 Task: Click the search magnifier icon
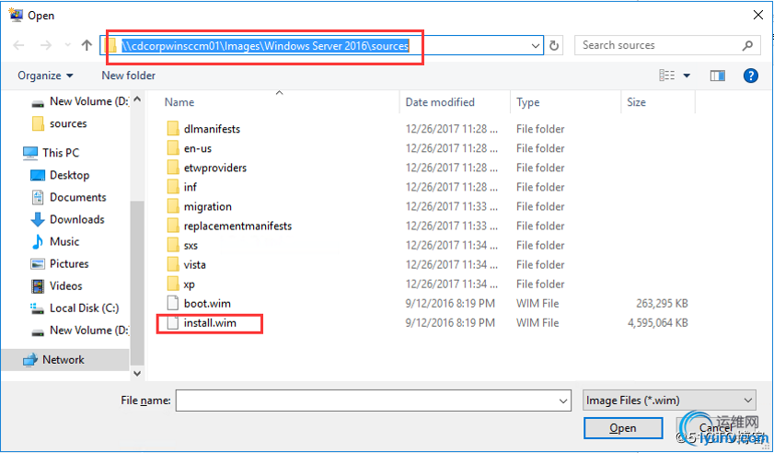tap(747, 45)
